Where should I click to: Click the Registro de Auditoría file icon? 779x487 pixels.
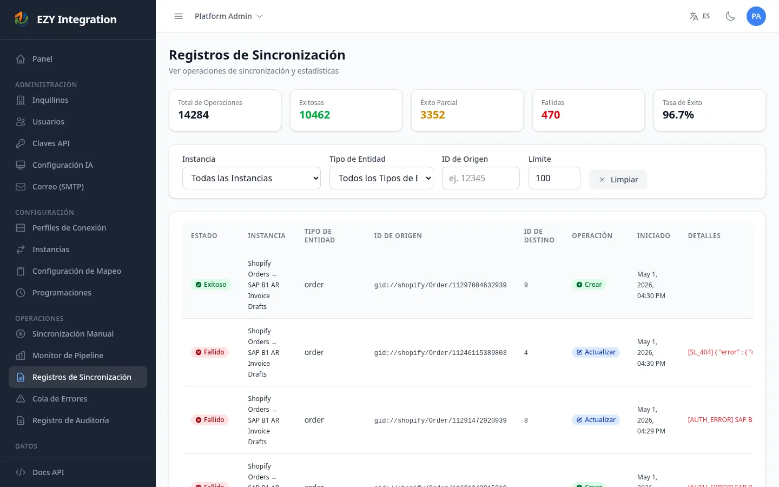pos(21,420)
